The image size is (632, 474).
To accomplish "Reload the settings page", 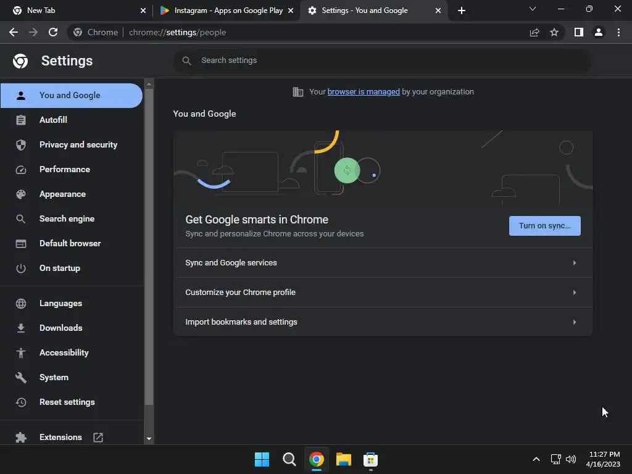I will tap(53, 32).
